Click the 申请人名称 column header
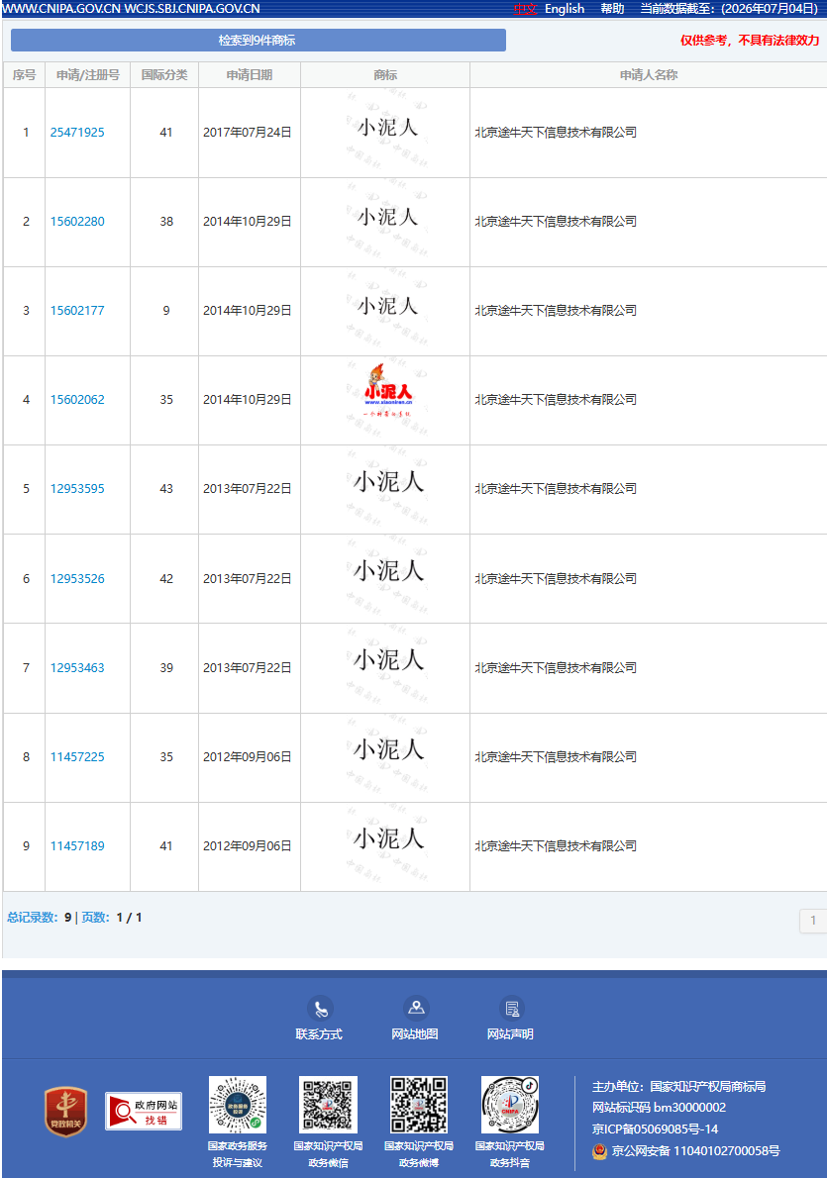The width and height of the screenshot is (827, 1178). (x=648, y=75)
